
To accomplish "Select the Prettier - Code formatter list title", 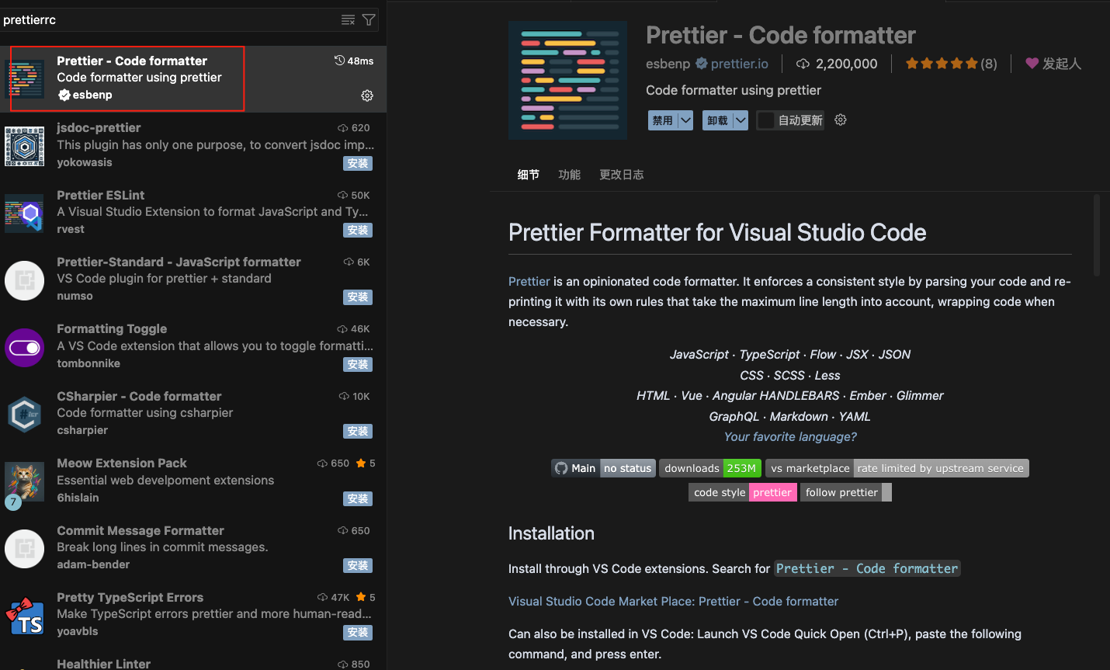I will click(132, 61).
